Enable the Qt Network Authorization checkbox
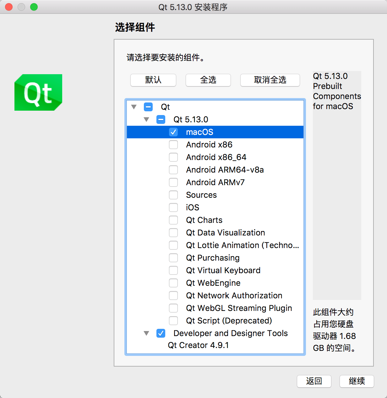The height and width of the screenshot is (398, 387). [173, 296]
